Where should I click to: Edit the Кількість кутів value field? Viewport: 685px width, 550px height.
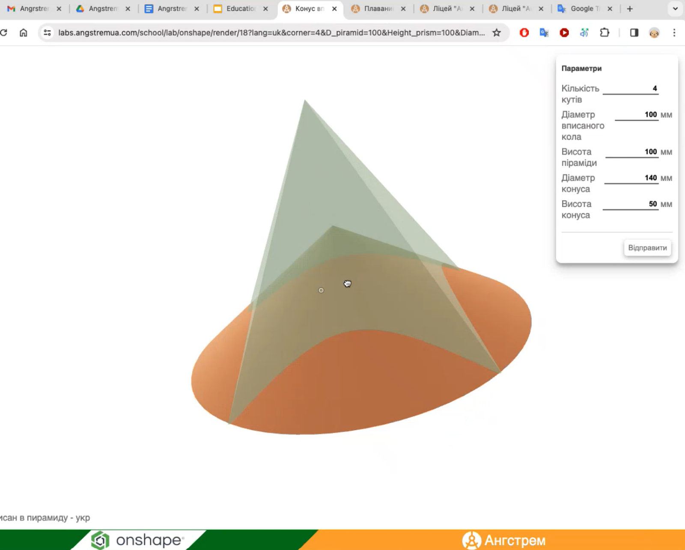[630, 89]
